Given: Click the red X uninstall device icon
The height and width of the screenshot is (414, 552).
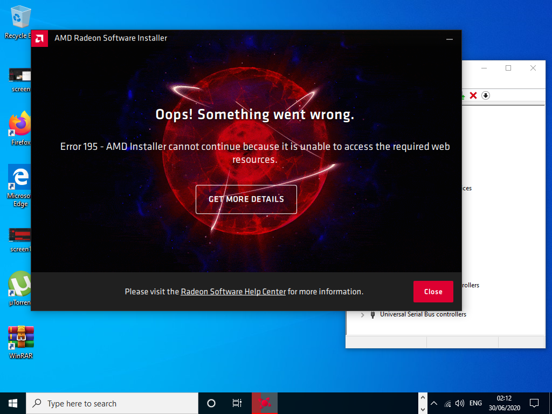Looking at the screenshot, I should click(473, 95).
